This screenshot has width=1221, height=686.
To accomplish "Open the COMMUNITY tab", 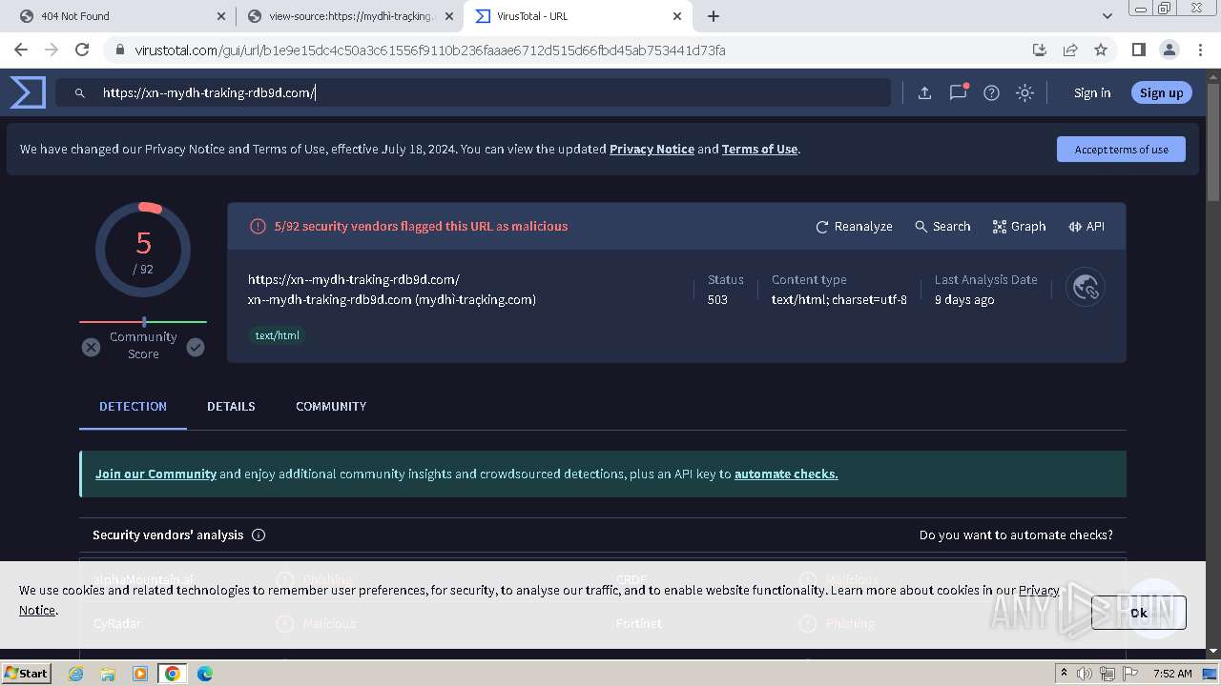I will pos(331,406).
